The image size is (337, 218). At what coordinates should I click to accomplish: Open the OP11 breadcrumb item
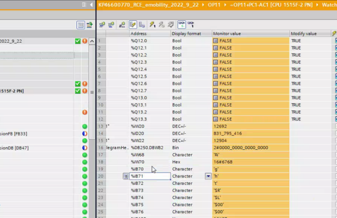[x=214, y=5]
